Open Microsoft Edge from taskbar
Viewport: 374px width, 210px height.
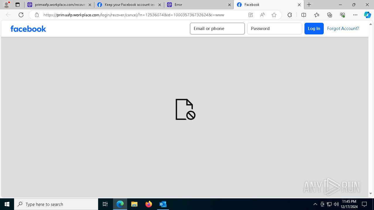(x=120, y=204)
